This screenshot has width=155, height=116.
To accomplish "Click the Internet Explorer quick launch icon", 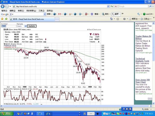I will click(x=22, y=114).
